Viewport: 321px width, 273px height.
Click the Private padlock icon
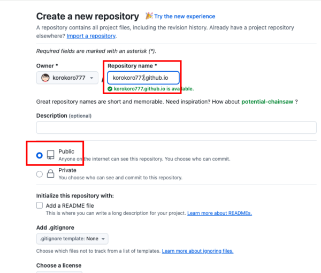point(51,173)
